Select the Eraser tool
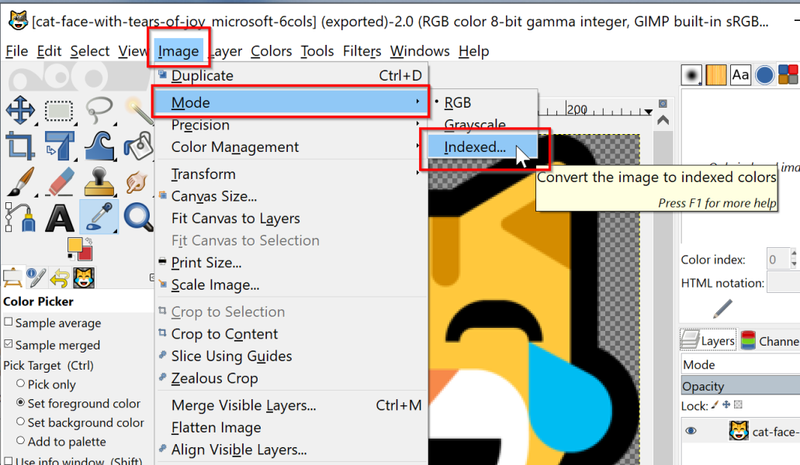 coord(61,181)
